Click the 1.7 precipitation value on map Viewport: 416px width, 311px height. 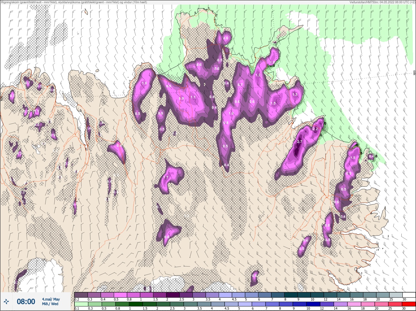coord(166,178)
